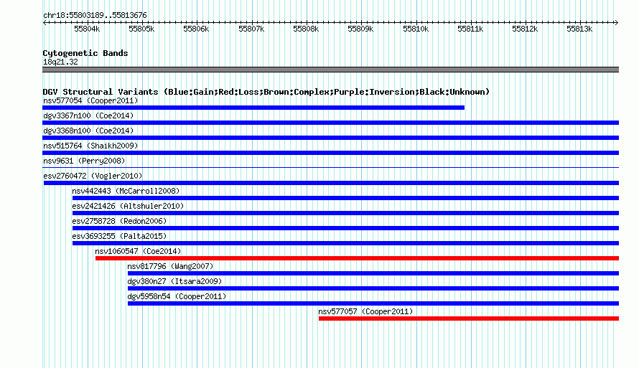Click the 55813k ruler tick label
The width and height of the screenshot is (639, 368).
[x=579, y=29]
